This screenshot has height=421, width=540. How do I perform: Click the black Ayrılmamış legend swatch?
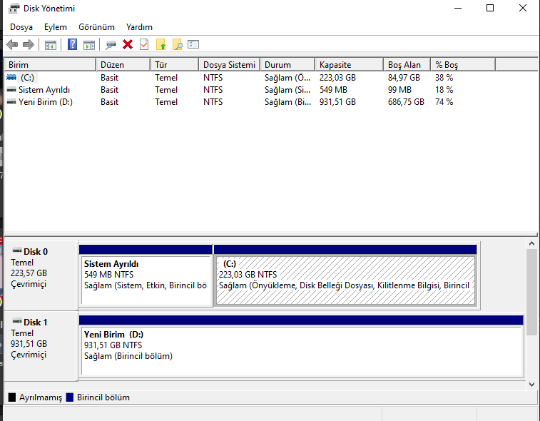point(12,397)
